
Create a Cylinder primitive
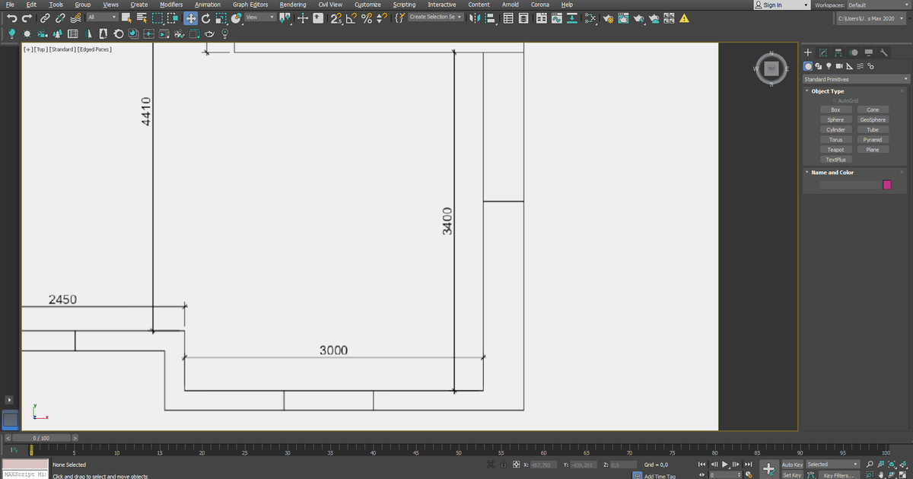835,130
